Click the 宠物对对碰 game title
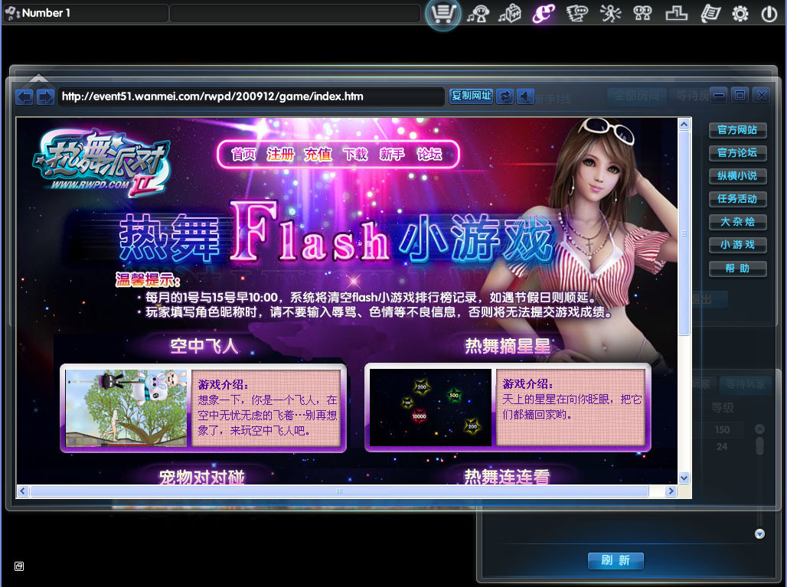The width and height of the screenshot is (787, 587). [202, 477]
